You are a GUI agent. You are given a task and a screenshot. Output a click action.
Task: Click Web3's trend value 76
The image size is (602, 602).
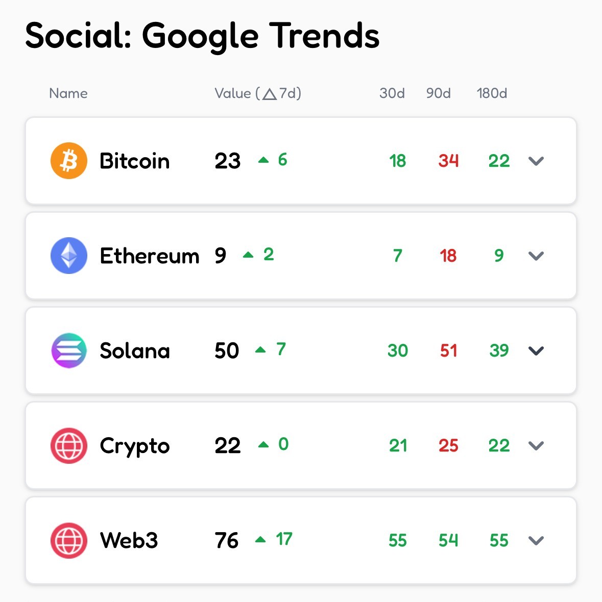pyautogui.click(x=227, y=540)
